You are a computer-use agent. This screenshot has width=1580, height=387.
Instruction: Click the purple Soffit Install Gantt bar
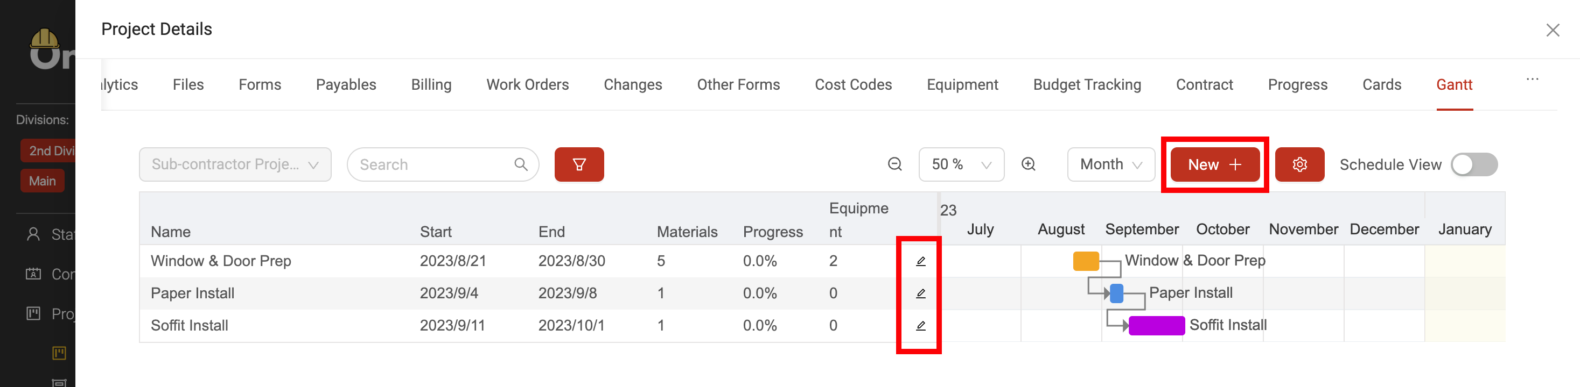pyautogui.click(x=1156, y=325)
